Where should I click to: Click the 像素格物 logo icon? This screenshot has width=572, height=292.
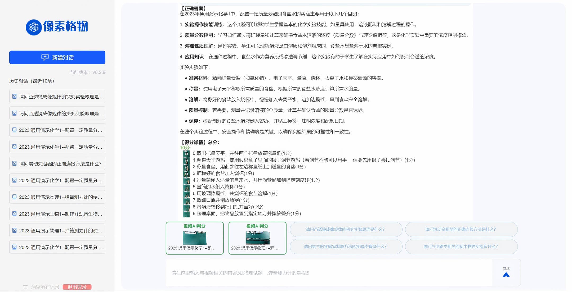point(34,27)
